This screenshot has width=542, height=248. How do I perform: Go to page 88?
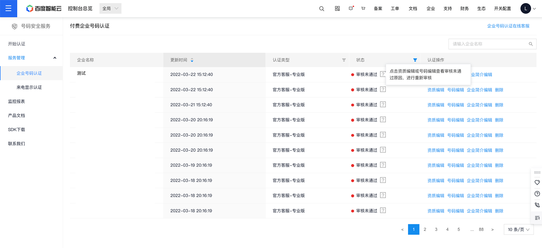click(481, 229)
